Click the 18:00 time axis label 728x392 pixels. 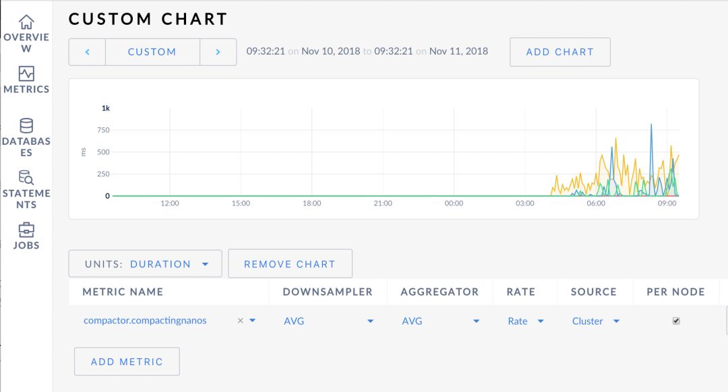(x=311, y=203)
